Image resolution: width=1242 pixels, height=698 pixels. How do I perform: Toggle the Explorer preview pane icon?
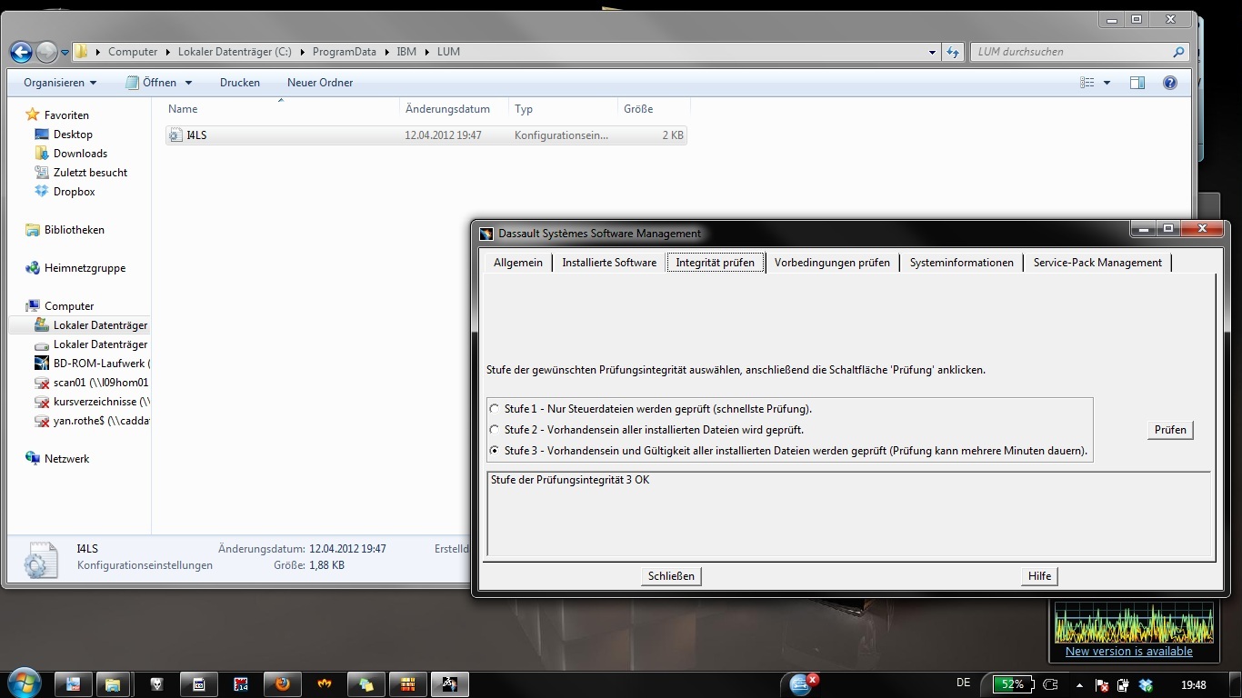[1137, 83]
